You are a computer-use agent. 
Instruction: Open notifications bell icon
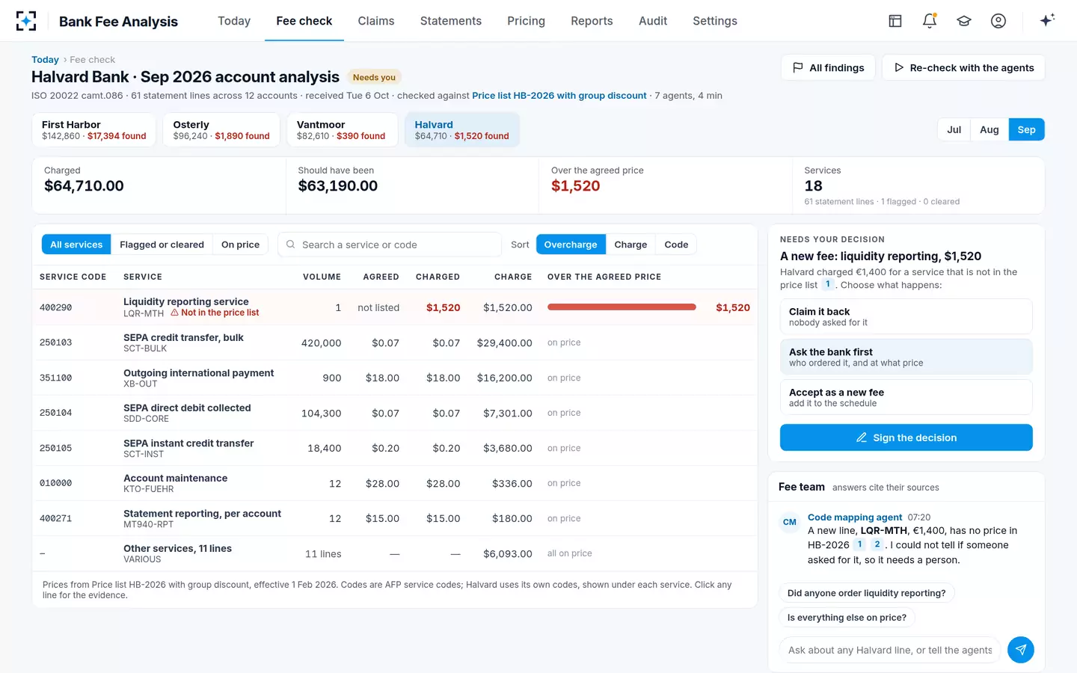coord(930,21)
